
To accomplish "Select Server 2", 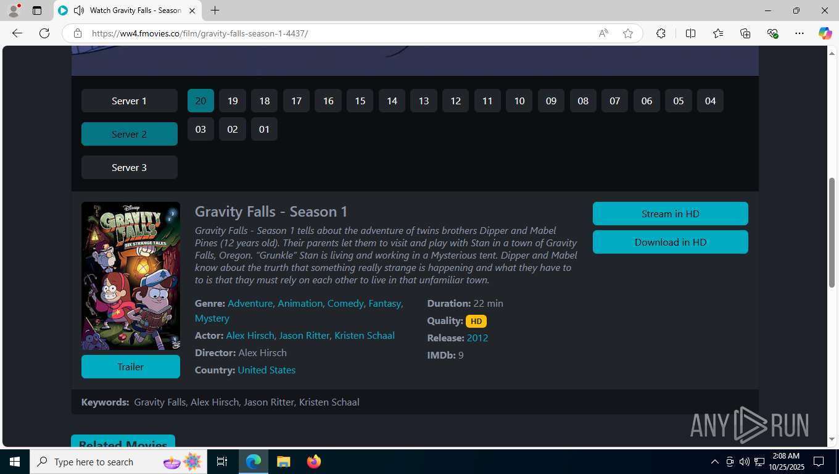I will (x=130, y=134).
